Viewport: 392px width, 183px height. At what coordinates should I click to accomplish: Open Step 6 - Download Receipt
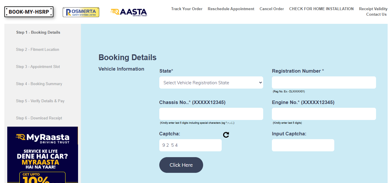39,118
